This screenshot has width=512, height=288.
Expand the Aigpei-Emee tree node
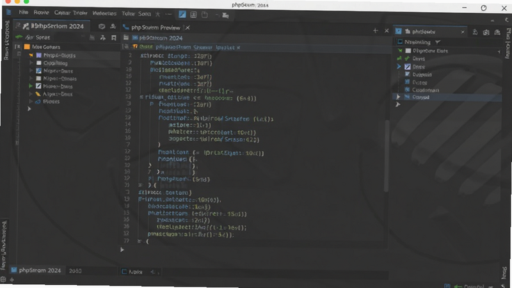point(31,94)
